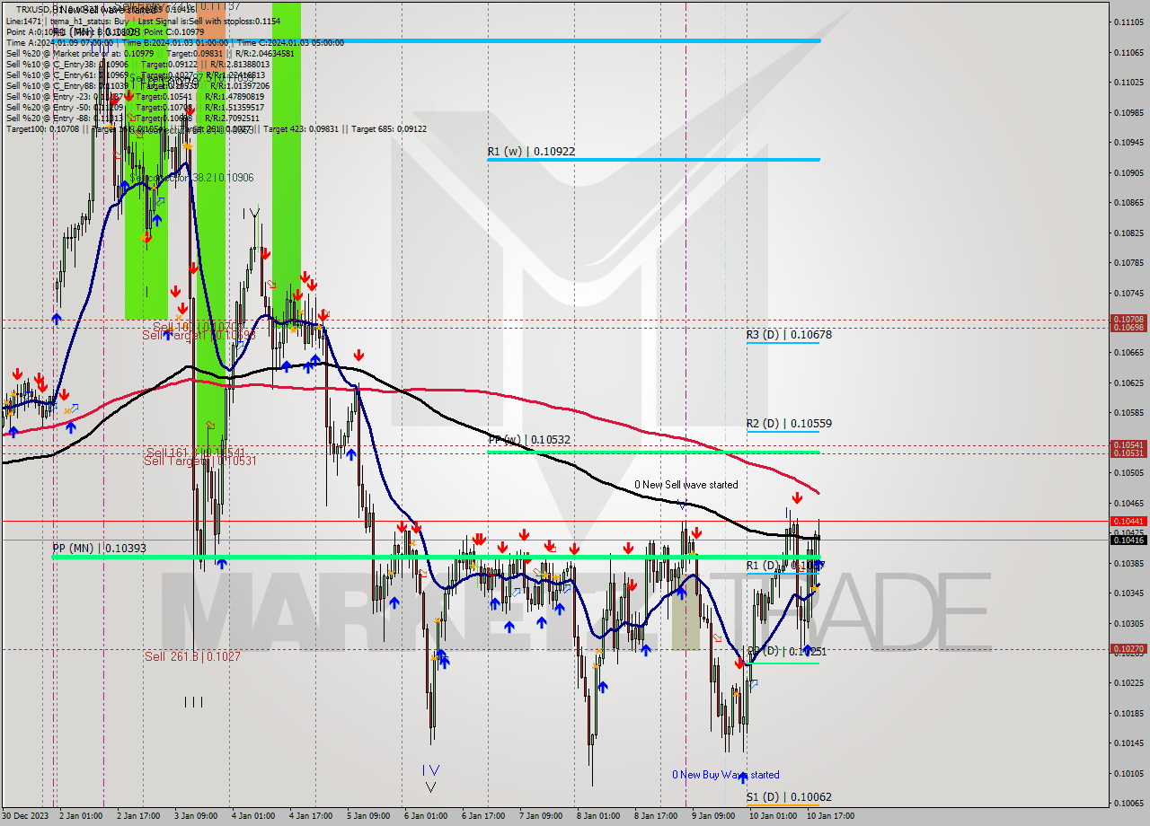Click the red price tag 0.10708
1150x826 pixels.
[x=1129, y=319]
